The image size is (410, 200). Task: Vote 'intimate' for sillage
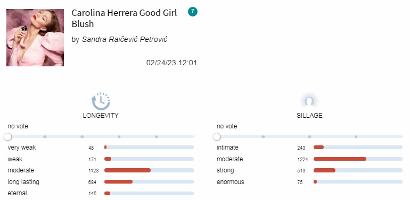click(x=309, y=147)
